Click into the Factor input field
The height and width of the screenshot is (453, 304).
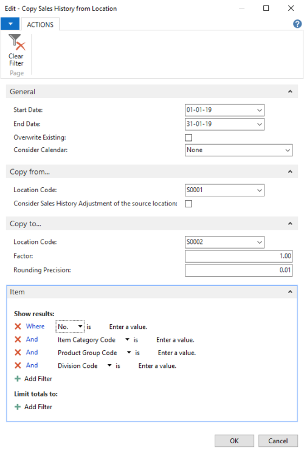[239, 256]
